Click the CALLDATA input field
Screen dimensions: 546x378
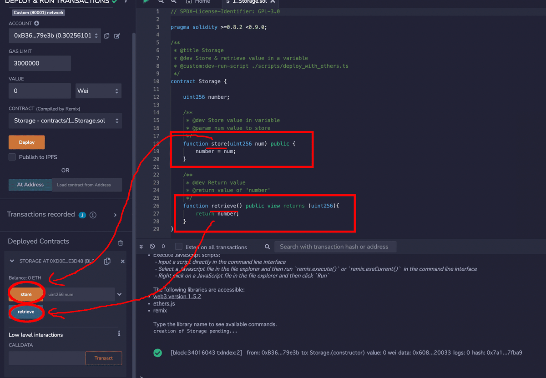pos(46,358)
